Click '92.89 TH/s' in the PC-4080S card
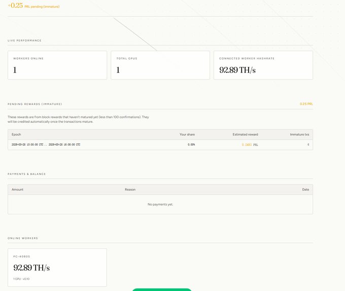 tap(31, 268)
